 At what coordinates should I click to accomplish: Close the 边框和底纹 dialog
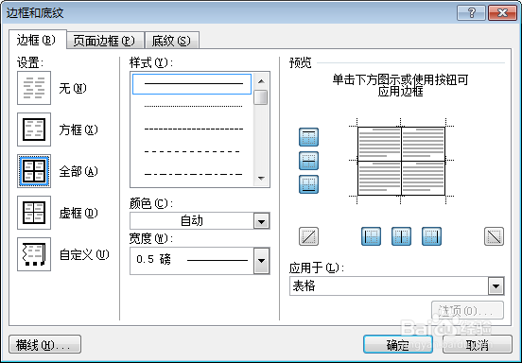(x=502, y=13)
